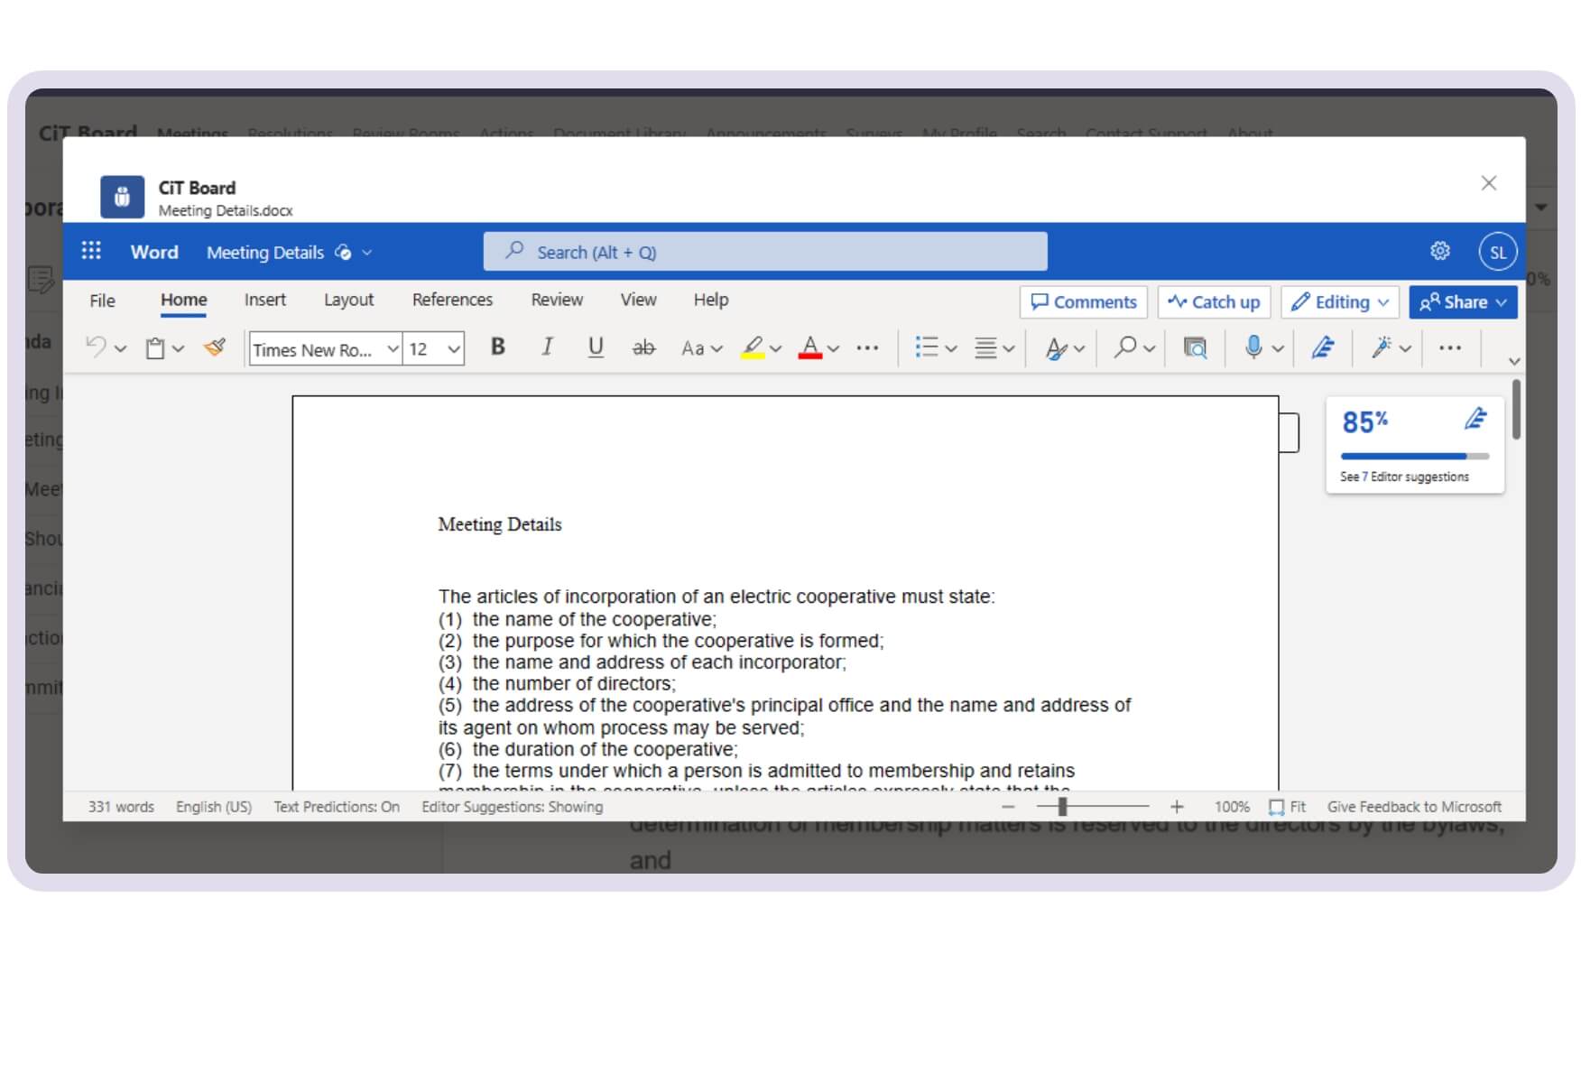Open the Find search magnifier

pos(1124,347)
